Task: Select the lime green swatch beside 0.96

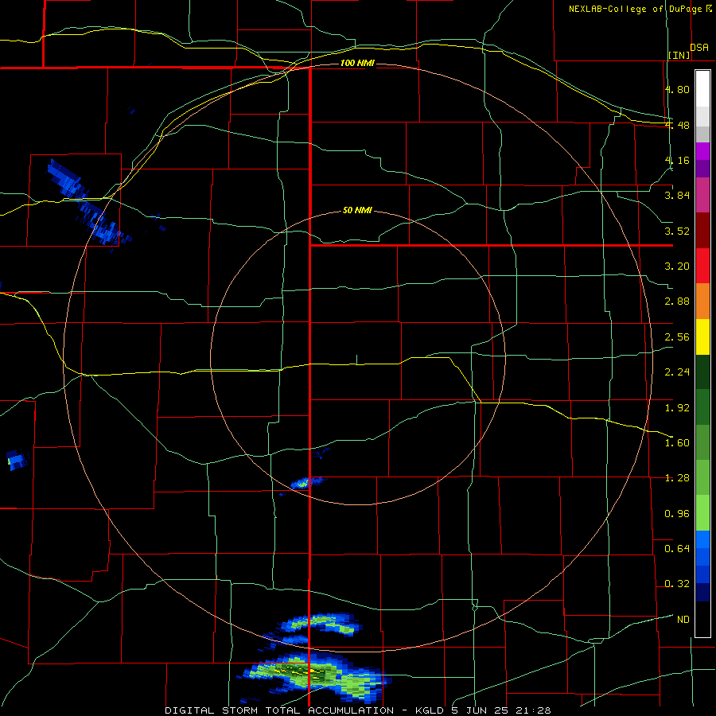Action: 702,513
